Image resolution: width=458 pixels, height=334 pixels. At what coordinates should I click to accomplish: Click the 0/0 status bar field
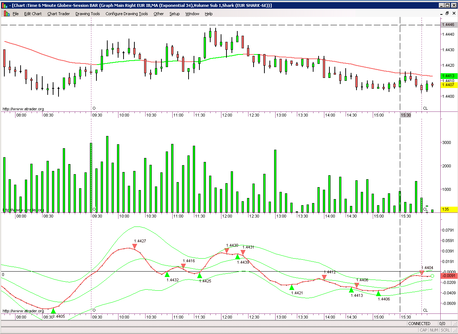pos(442,324)
